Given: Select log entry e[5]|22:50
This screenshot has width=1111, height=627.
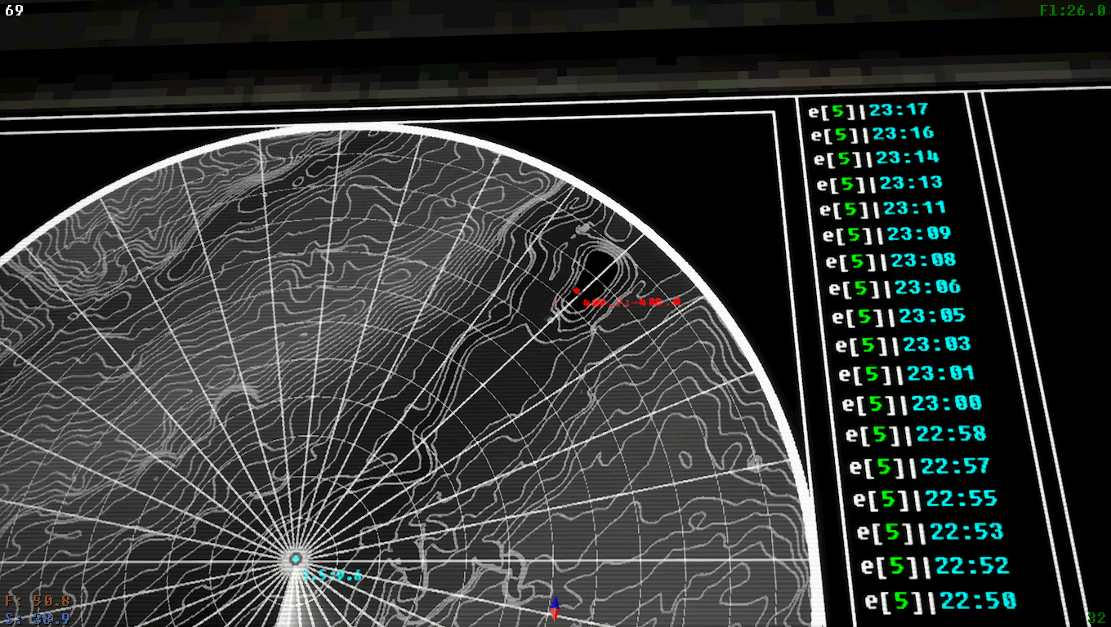Looking at the screenshot, I should [x=940, y=602].
